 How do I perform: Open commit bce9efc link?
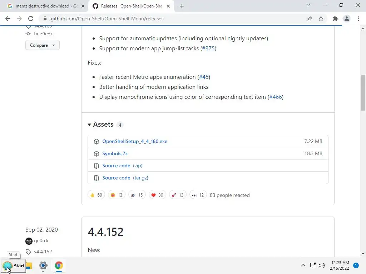(43, 34)
